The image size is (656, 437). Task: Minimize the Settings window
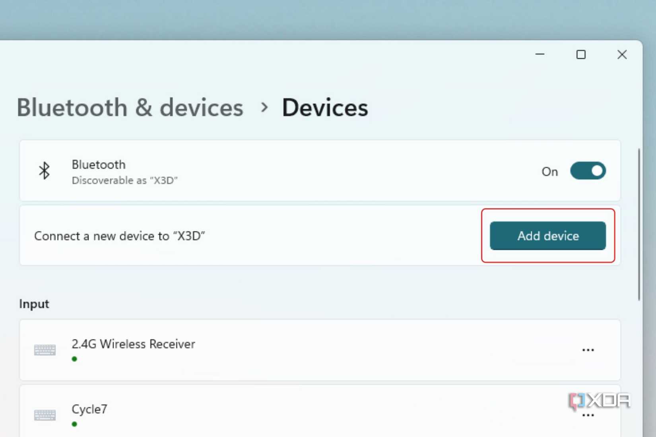[540, 54]
